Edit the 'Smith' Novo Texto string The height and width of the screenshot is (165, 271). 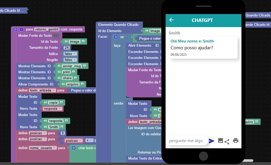(x=54, y=127)
